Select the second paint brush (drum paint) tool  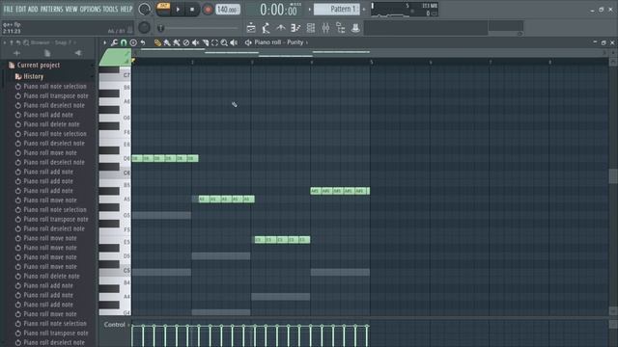coord(177,42)
